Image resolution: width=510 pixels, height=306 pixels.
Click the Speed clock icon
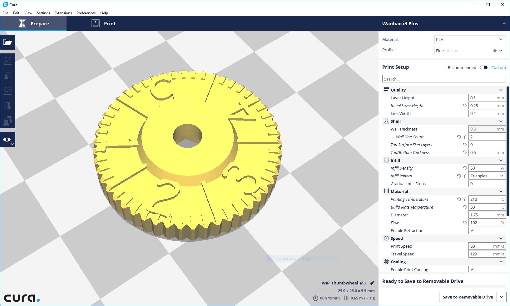pyautogui.click(x=386, y=238)
